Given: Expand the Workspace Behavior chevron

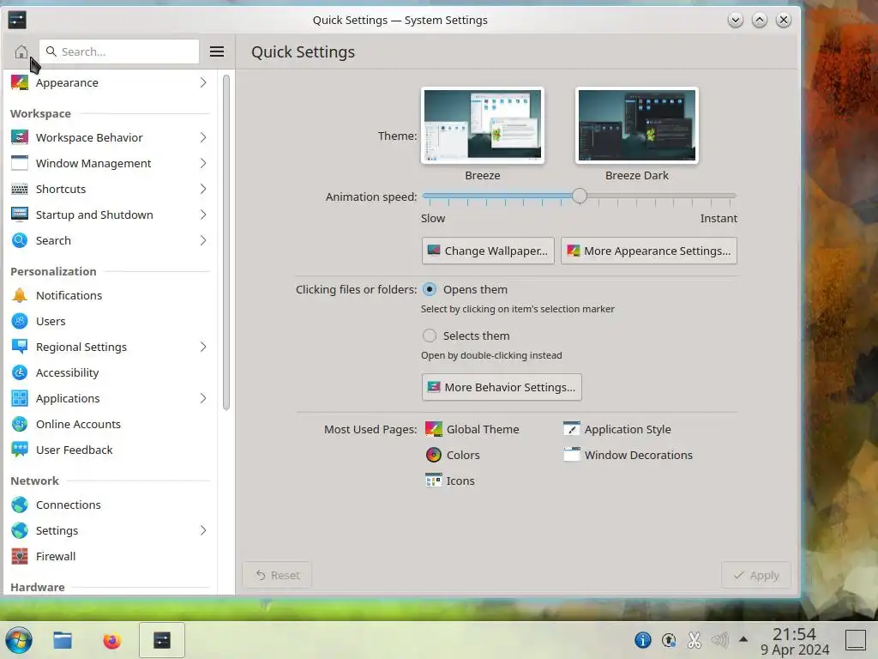Looking at the screenshot, I should pos(203,137).
